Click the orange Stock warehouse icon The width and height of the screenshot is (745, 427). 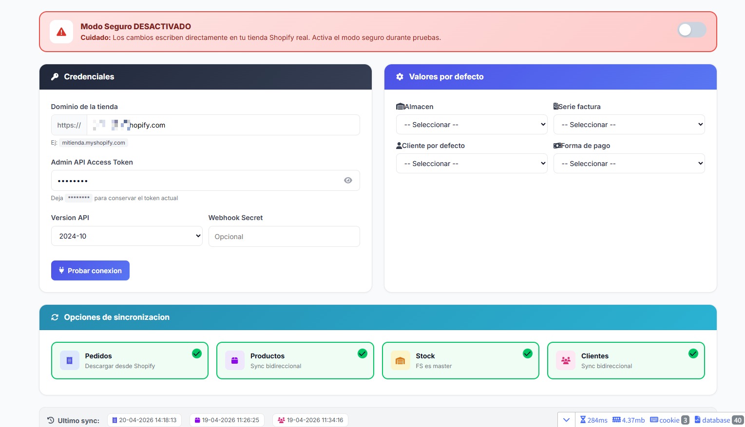[x=400, y=361]
